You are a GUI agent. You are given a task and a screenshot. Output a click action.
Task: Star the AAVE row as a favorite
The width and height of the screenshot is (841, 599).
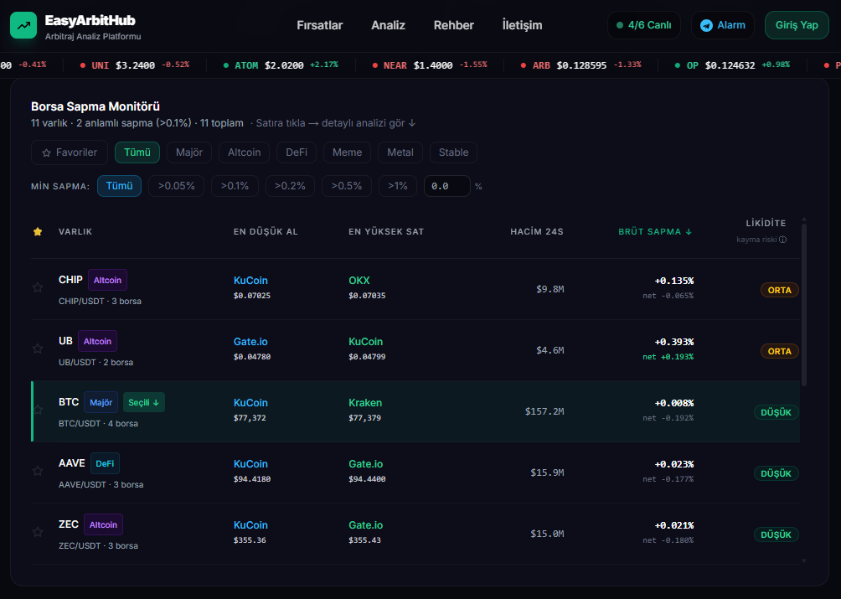[x=38, y=471]
